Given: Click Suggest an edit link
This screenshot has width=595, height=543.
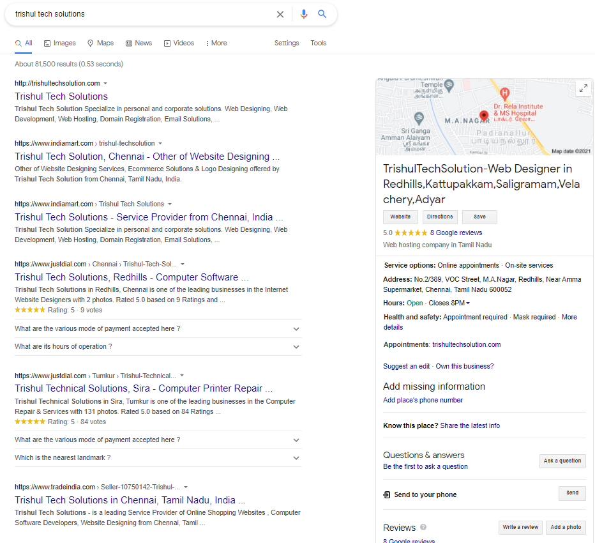Looking at the screenshot, I should 407,366.
